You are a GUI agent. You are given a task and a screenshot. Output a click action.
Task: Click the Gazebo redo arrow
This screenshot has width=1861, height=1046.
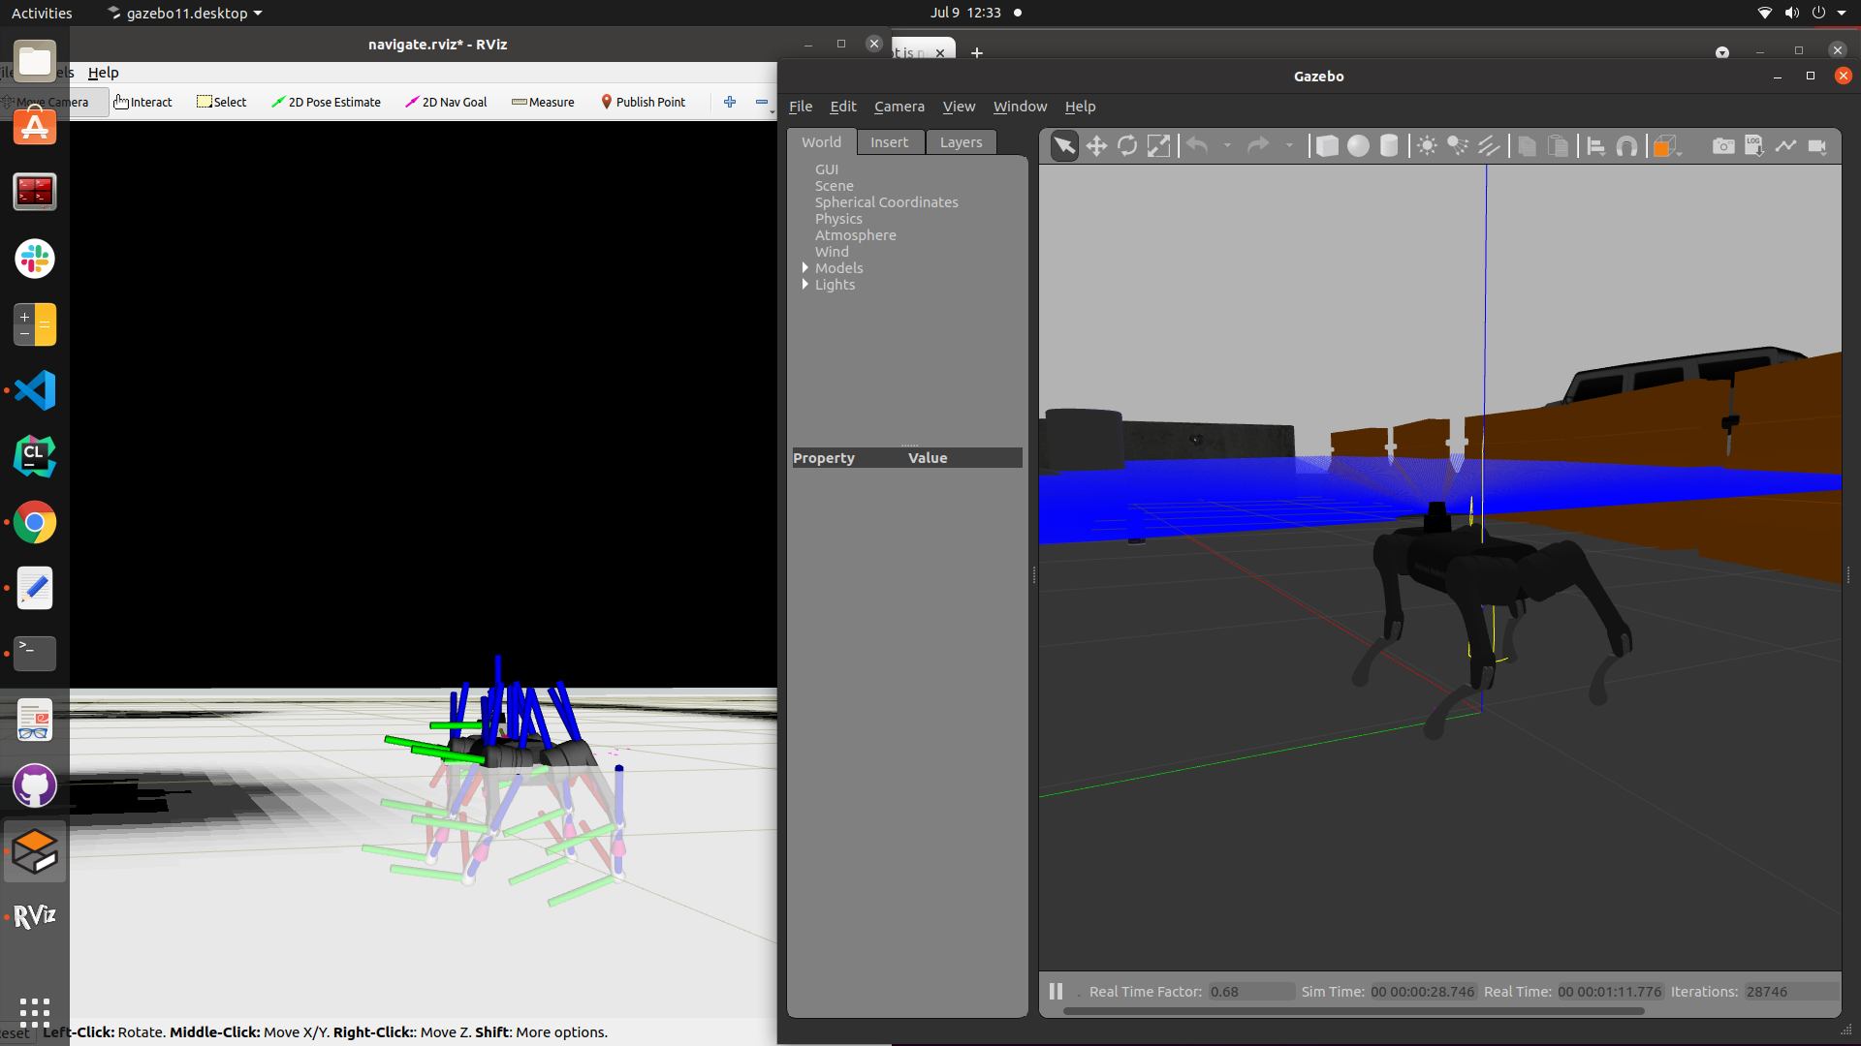point(1258,146)
